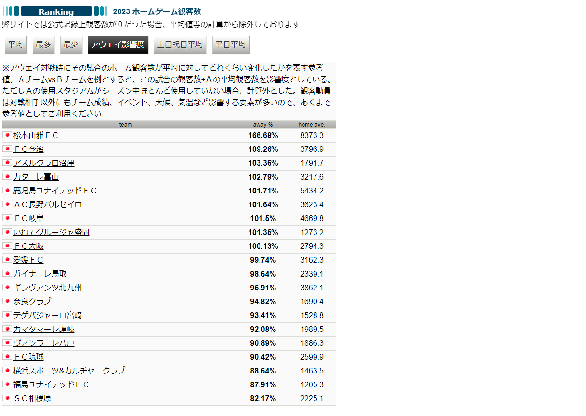Open the 鹿児島ユナイテッドＦＣ team page
Screen dimensions: 586x416
(x=55, y=191)
